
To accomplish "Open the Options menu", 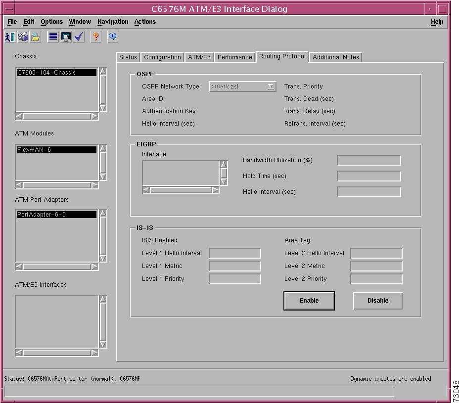I will pos(52,22).
